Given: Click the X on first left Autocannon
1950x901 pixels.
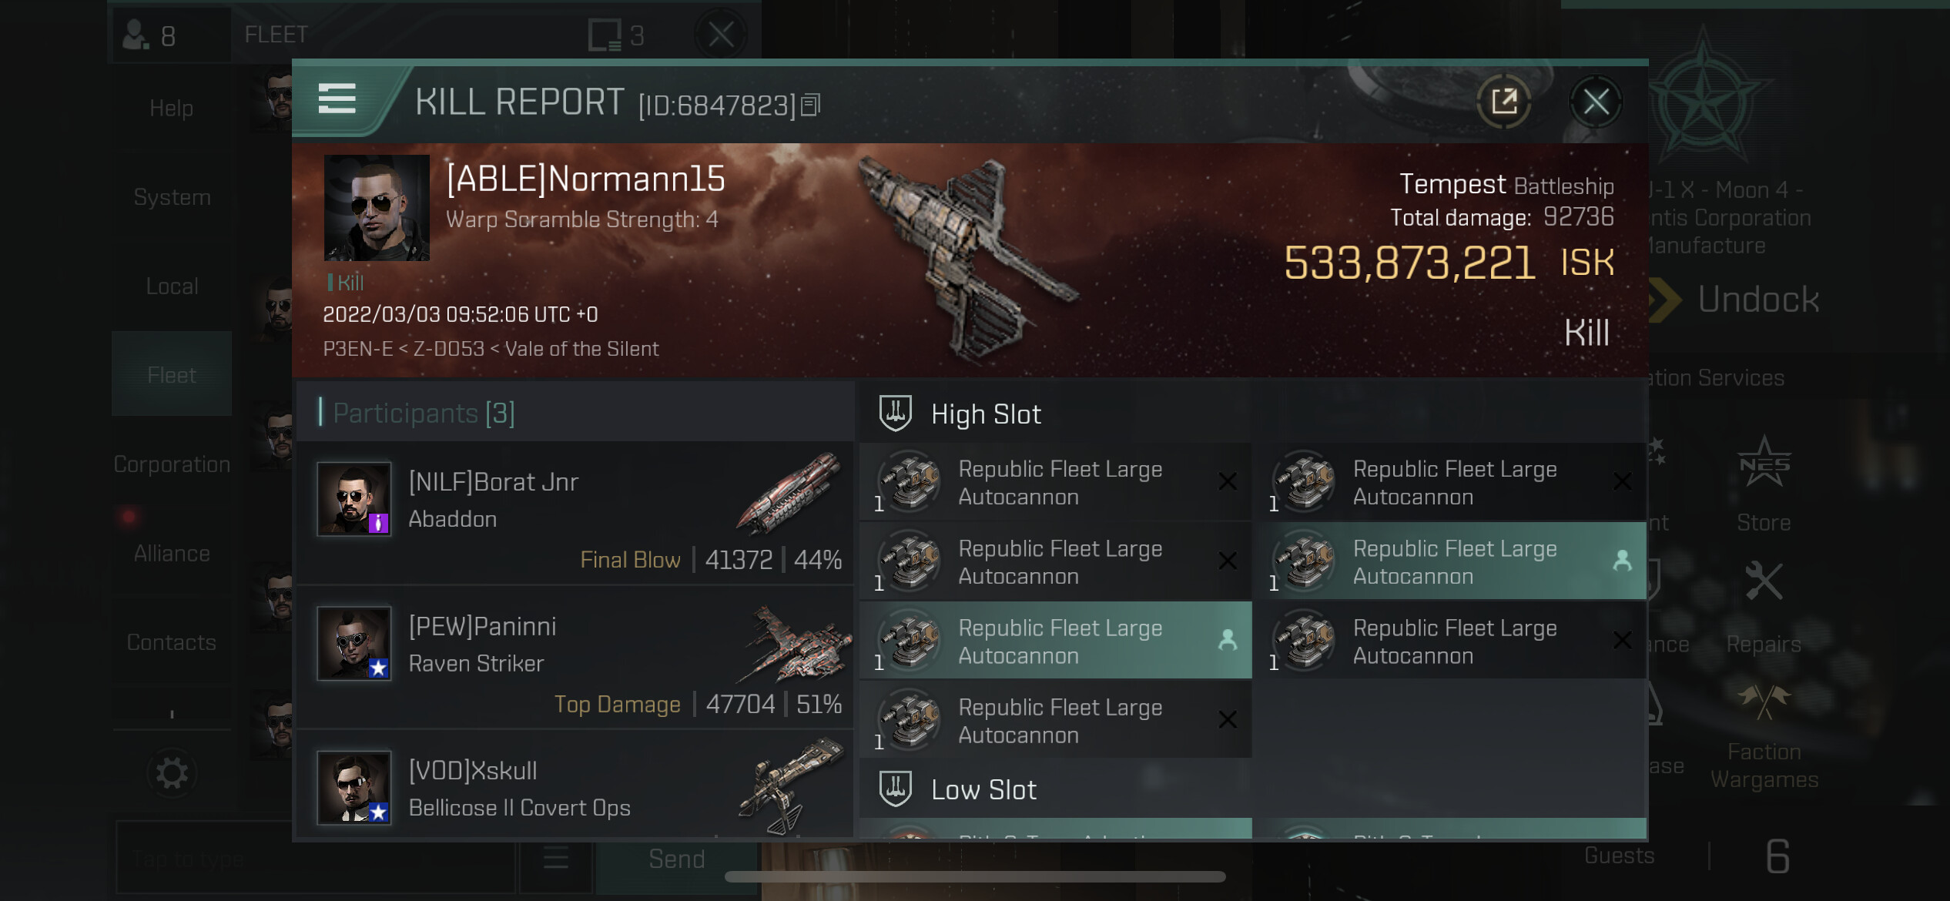Looking at the screenshot, I should (x=1228, y=482).
